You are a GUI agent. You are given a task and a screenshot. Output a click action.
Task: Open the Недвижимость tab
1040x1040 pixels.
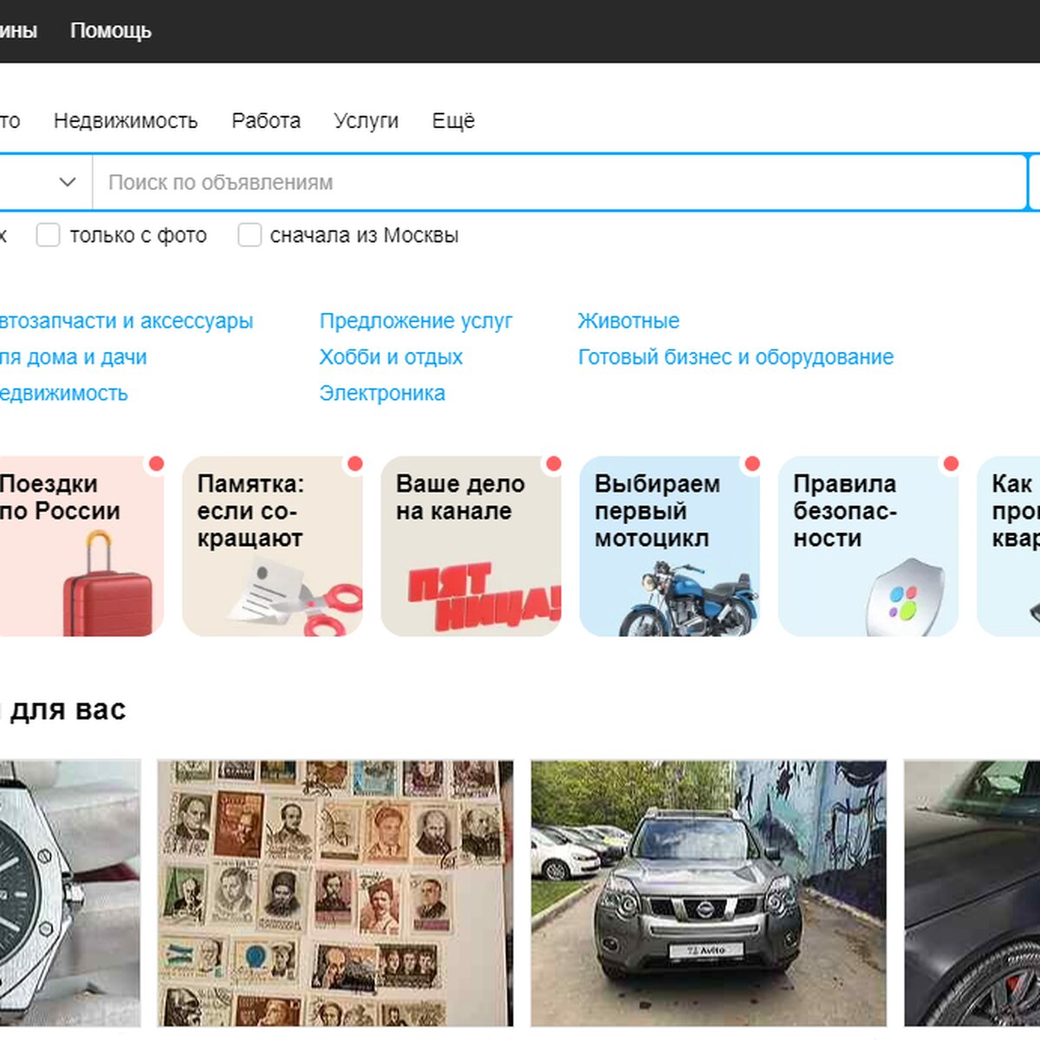126,120
